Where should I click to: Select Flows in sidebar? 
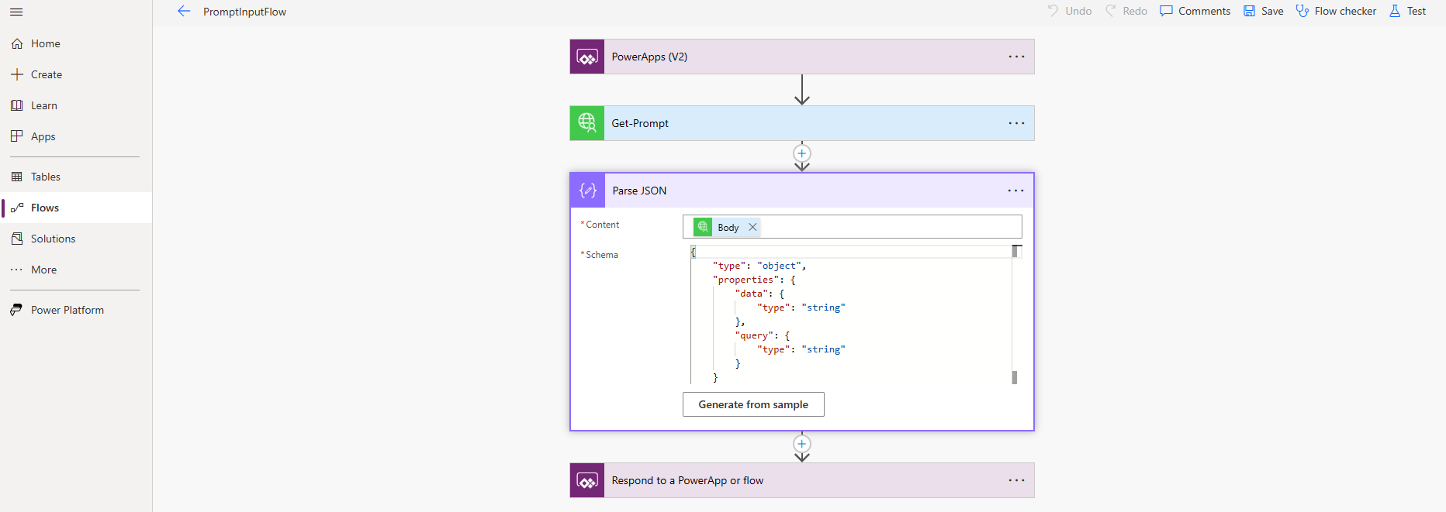click(76, 208)
